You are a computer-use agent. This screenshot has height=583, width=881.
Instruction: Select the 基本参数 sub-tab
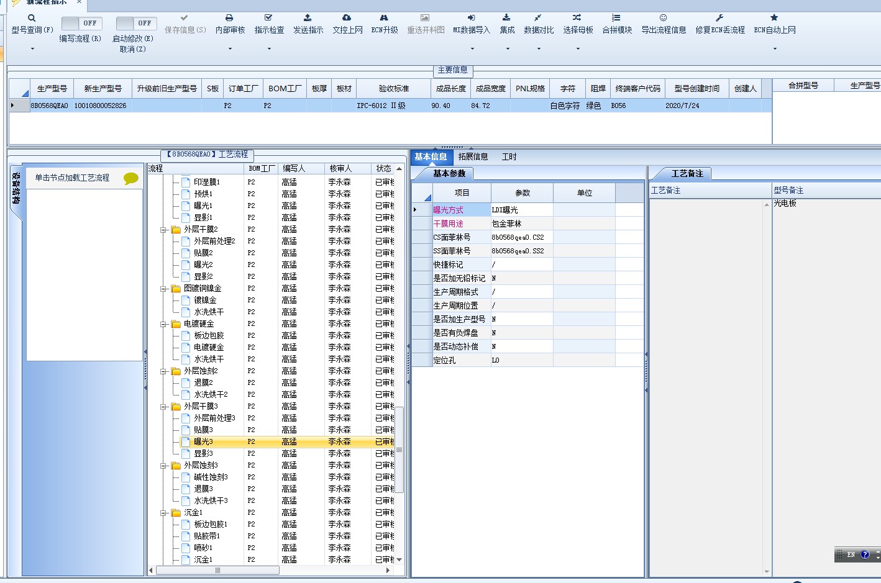(x=449, y=174)
